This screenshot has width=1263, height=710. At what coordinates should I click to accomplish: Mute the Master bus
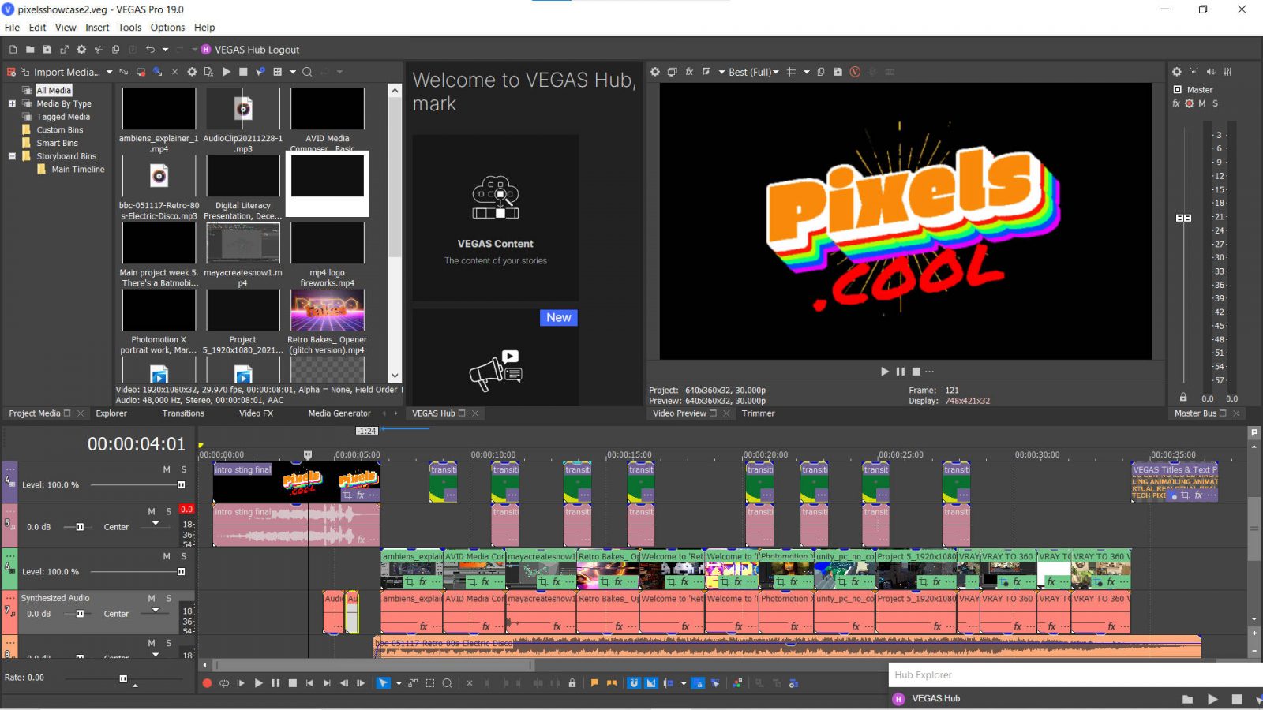pos(1202,103)
